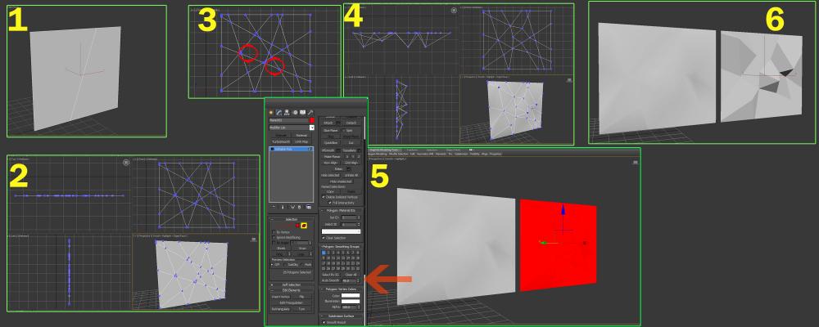
Task: Toggle Show End Result icon under stack
Action: (x=283, y=207)
